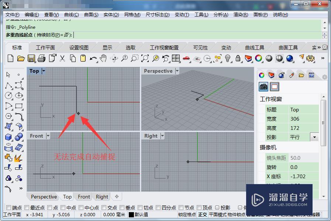Expand more sidebar tools chevron
Image resolution: width=331 pixels, height=221 pixels.
(x=21, y=188)
